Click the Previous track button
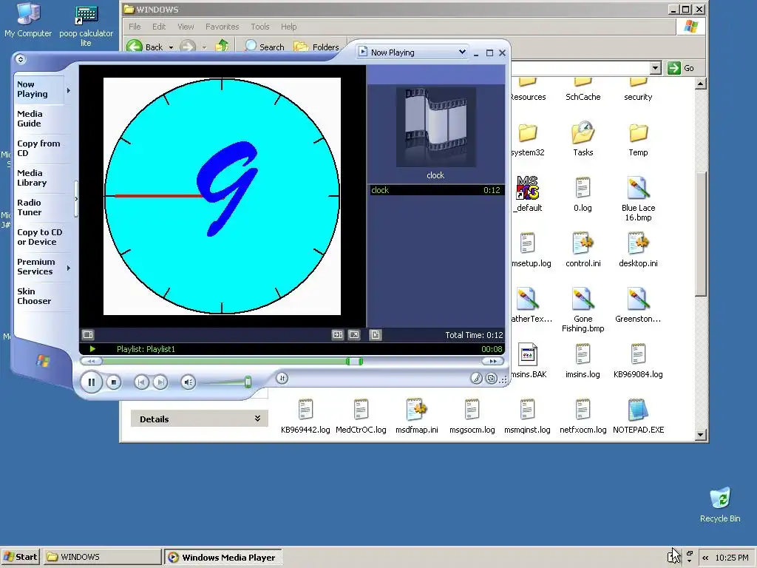757x568 pixels. pos(141,382)
